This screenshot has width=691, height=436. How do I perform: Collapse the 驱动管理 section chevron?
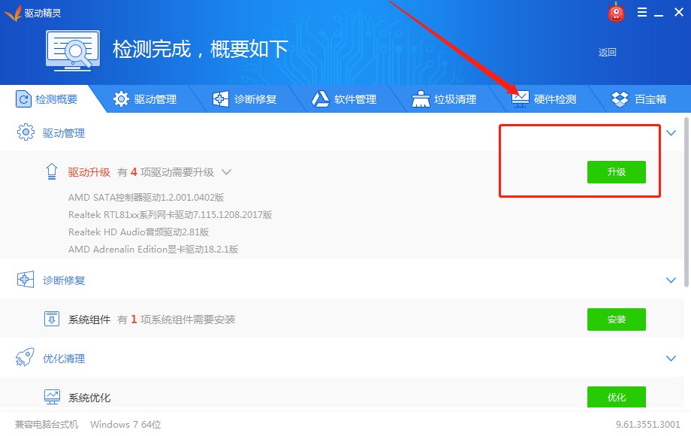click(671, 132)
